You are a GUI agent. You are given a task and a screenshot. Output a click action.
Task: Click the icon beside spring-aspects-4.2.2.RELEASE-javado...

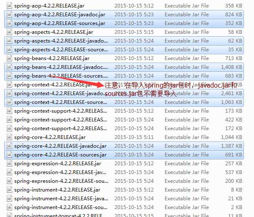pos(9,41)
